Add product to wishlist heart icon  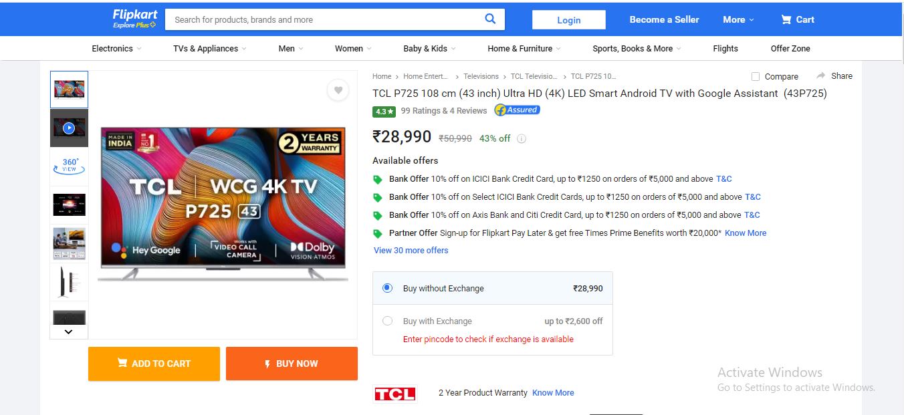pos(338,90)
